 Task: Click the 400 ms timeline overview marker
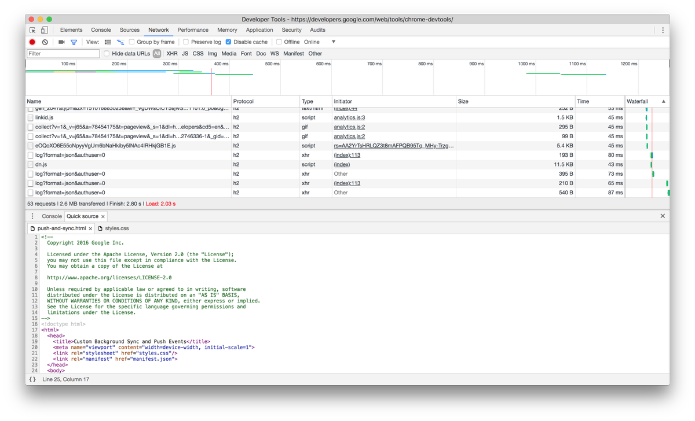221,64
